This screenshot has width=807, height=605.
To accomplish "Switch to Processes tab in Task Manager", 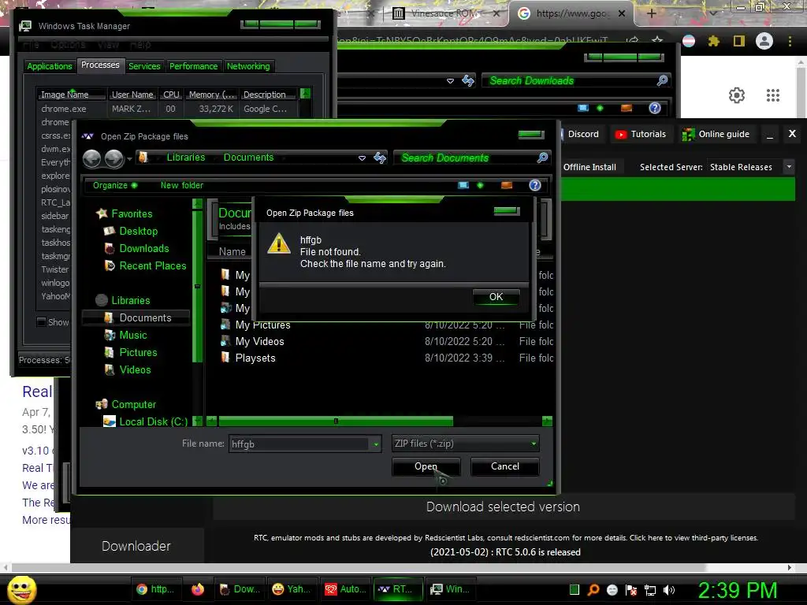I will [x=100, y=65].
